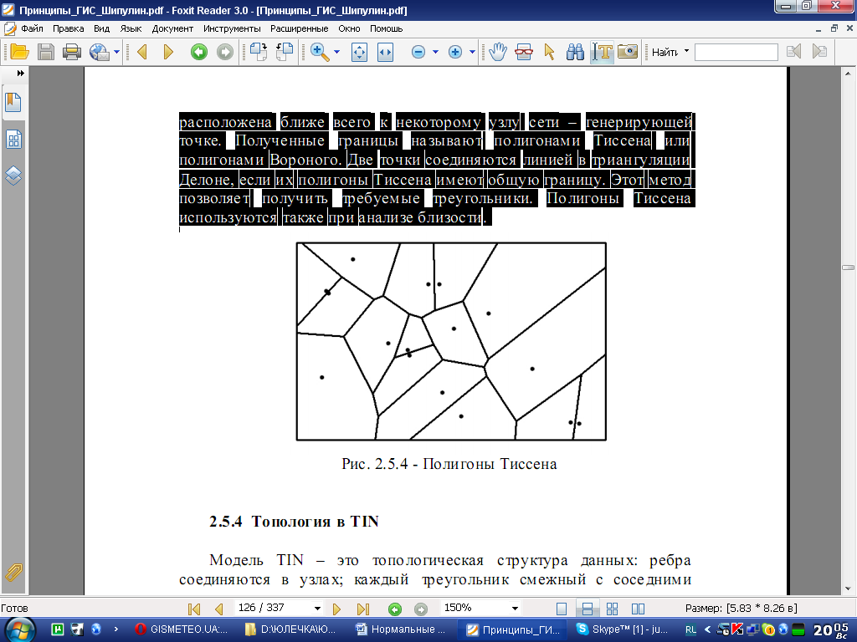Open the Язык menu
The width and height of the screenshot is (857, 642).
pyautogui.click(x=131, y=28)
